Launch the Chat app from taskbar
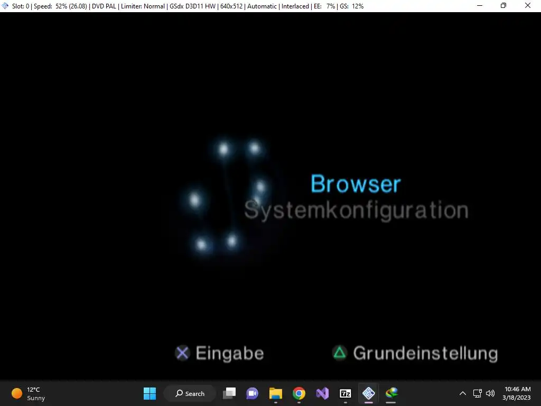The height and width of the screenshot is (406, 541). pyautogui.click(x=252, y=393)
